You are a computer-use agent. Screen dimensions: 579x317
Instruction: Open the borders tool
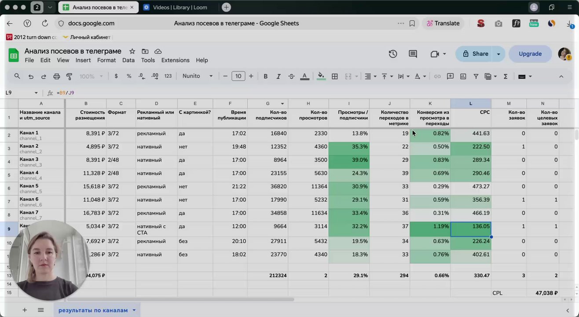pyautogui.click(x=334, y=76)
